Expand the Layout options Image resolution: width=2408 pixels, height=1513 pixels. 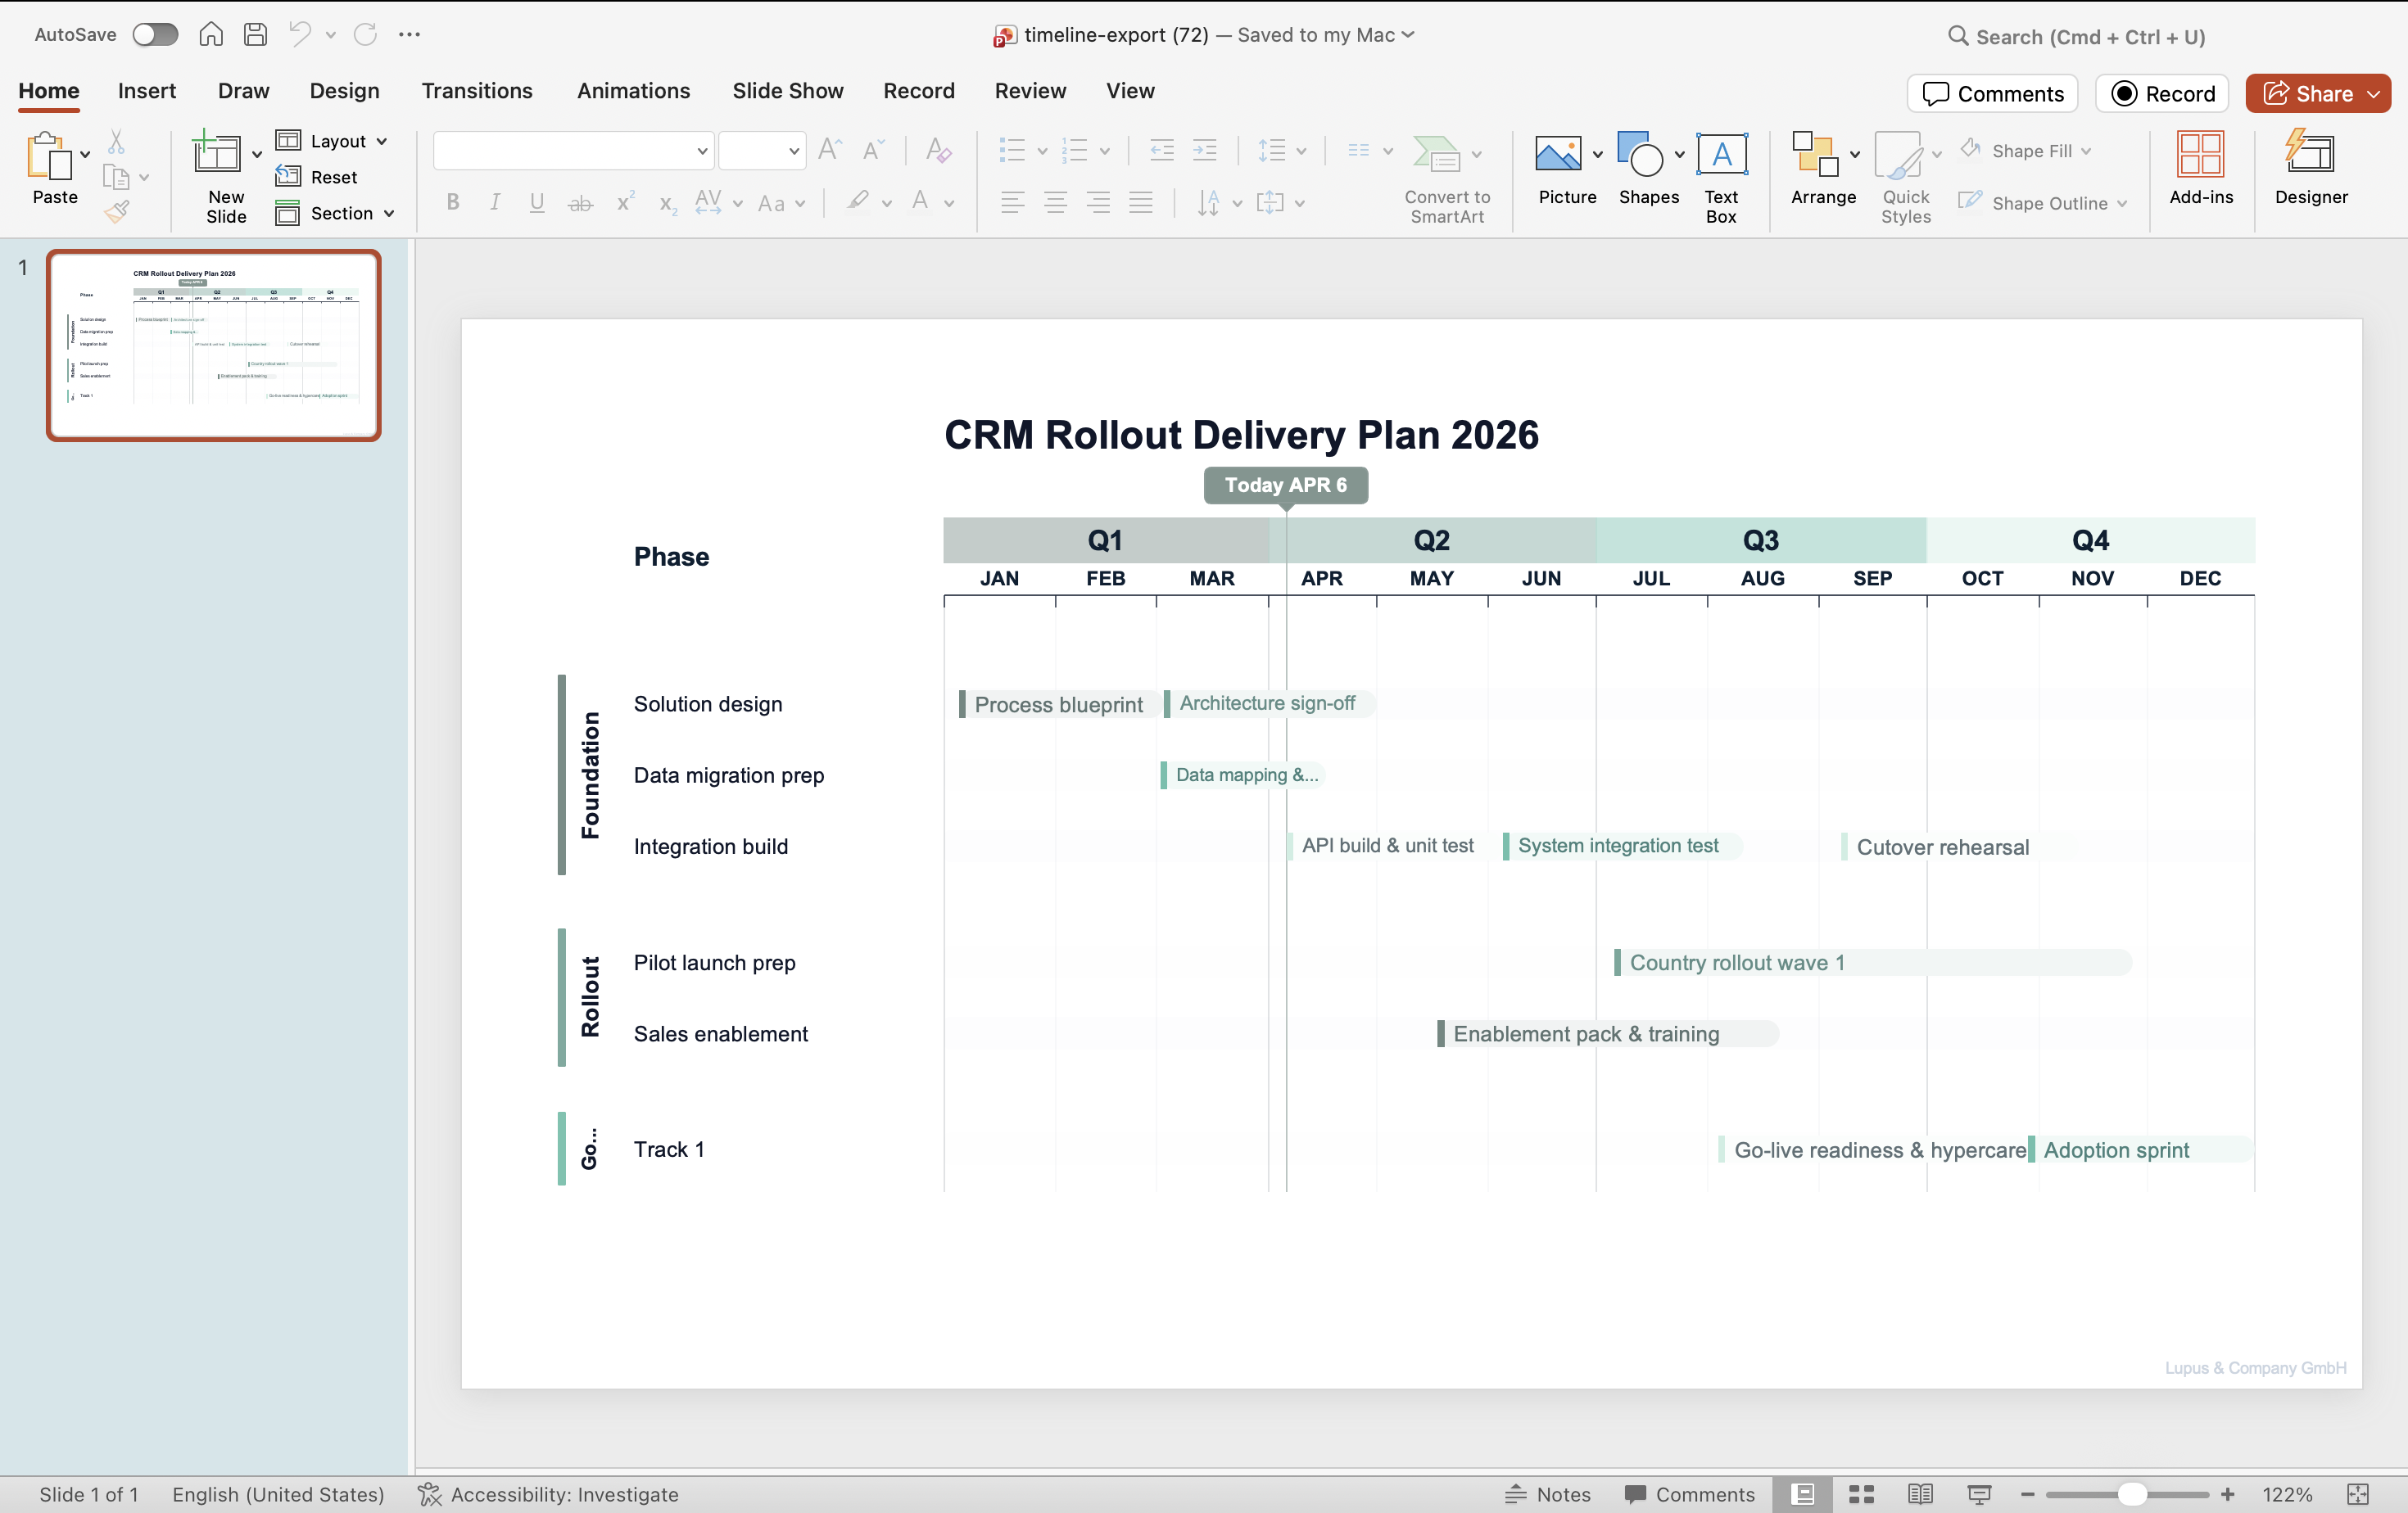coord(332,141)
